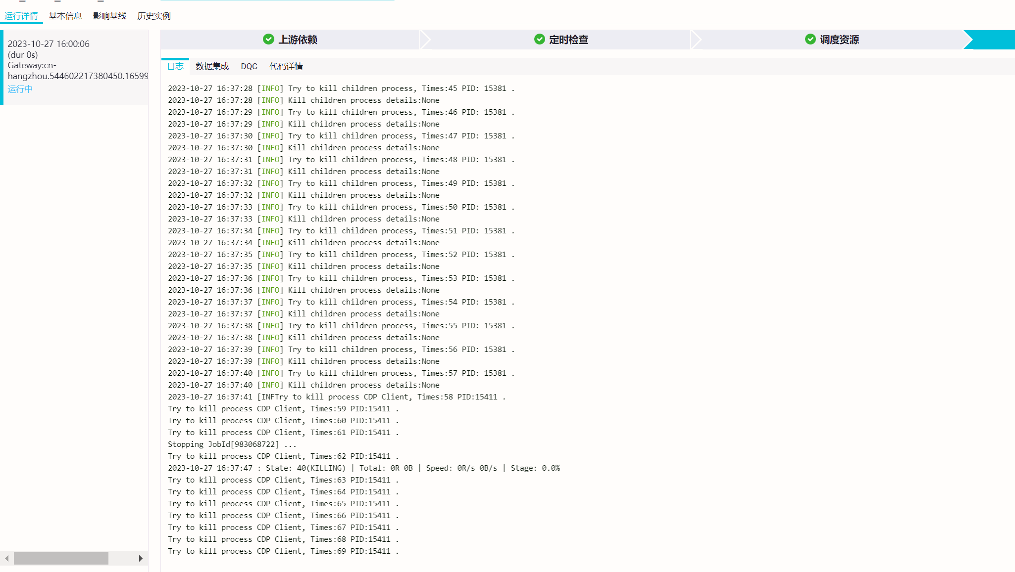
Task: Switch to the 数据集成 tab
Action: tap(212, 66)
